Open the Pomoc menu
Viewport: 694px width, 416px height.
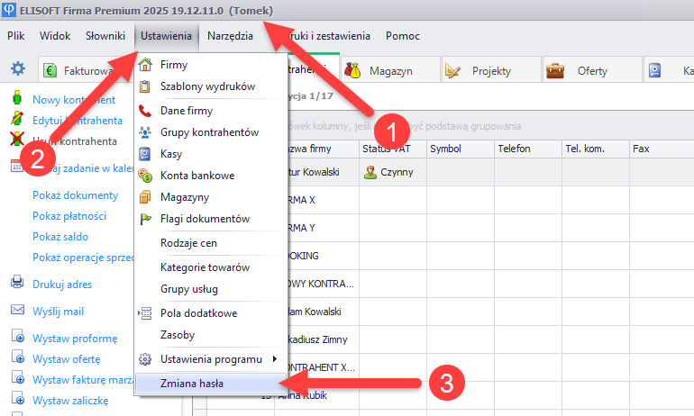402,37
